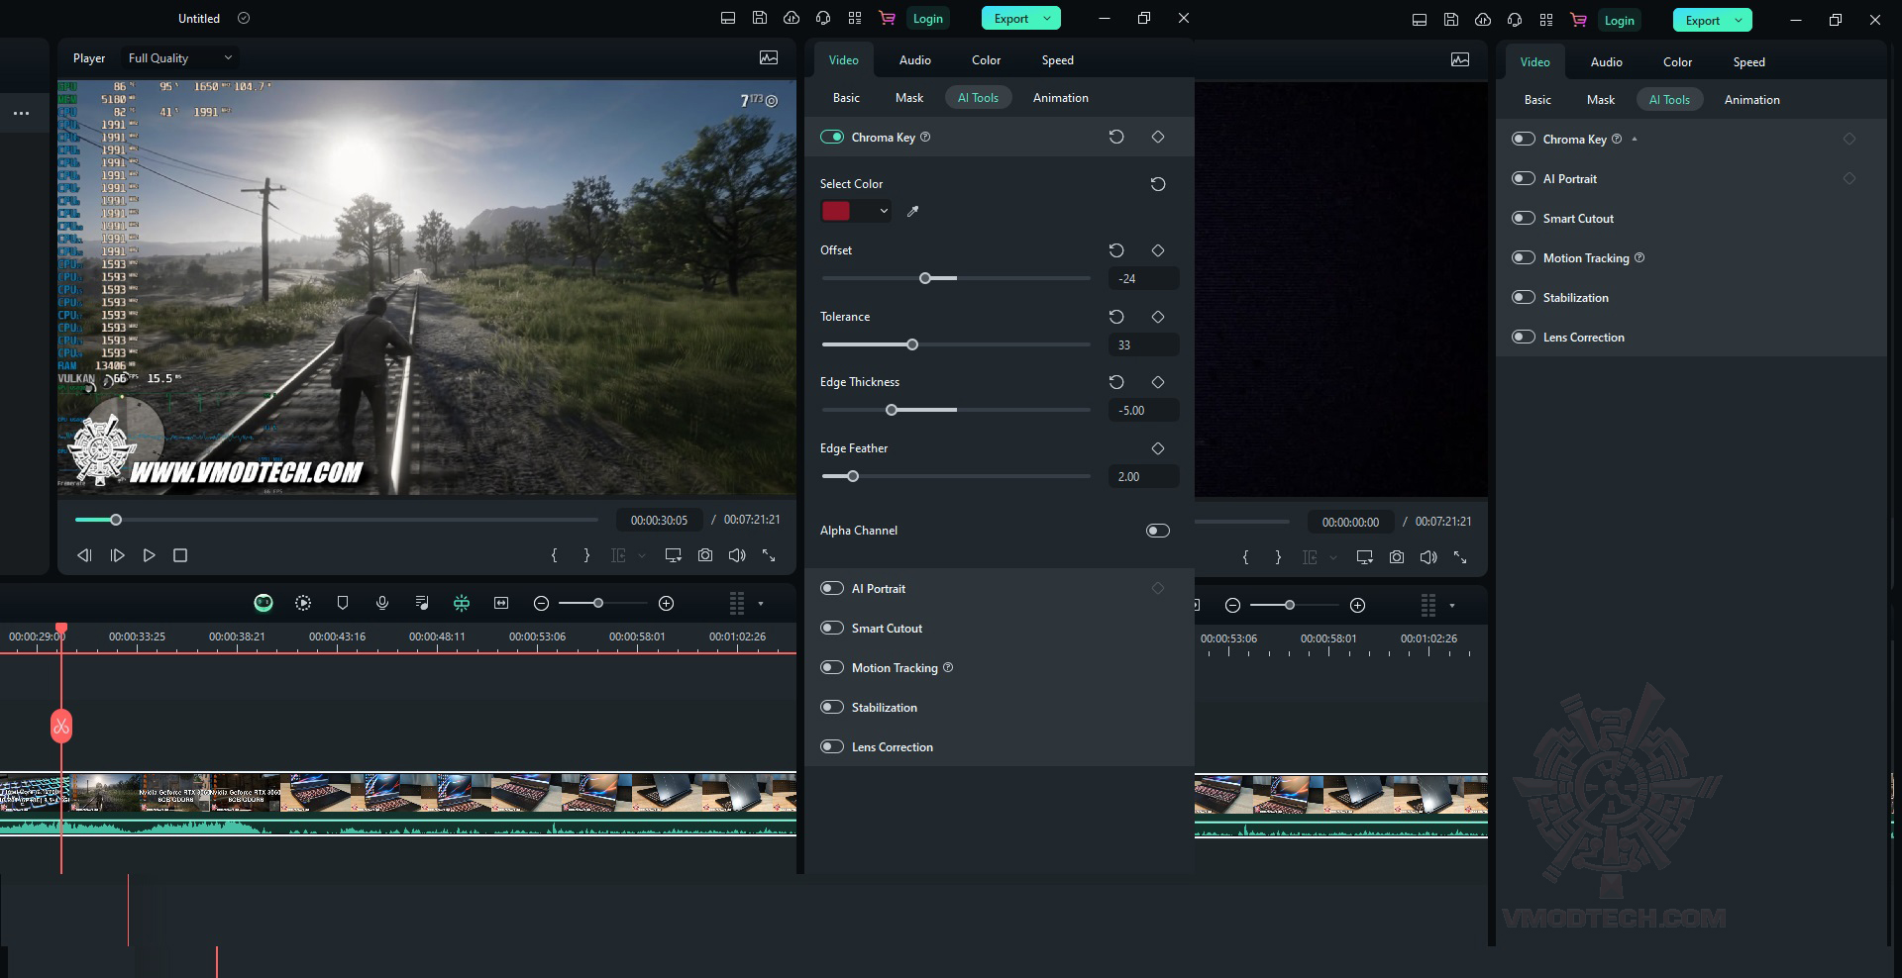This screenshot has height=978, width=1902.
Task: Enable Smart Cutout in the front panel
Action: pyautogui.click(x=832, y=628)
